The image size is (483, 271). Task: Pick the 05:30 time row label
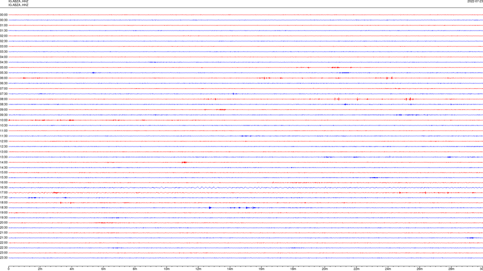(4, 73)
